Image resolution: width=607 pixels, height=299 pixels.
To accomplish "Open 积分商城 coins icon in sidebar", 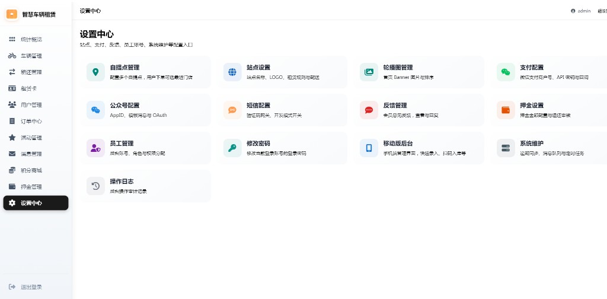I will (12, 170).
